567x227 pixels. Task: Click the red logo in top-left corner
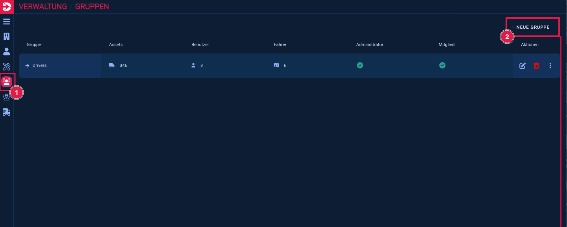click(7, 7)
